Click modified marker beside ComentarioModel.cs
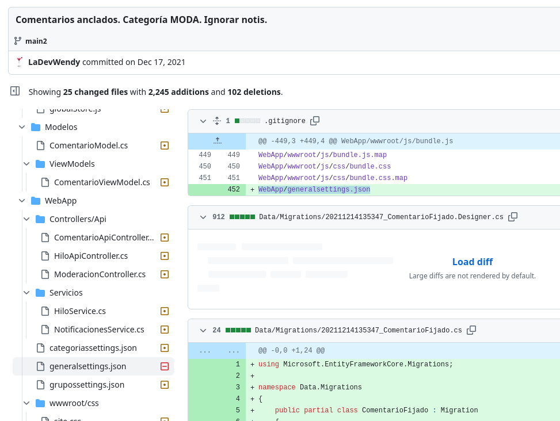560x421 pixels. tap(165, 145)
